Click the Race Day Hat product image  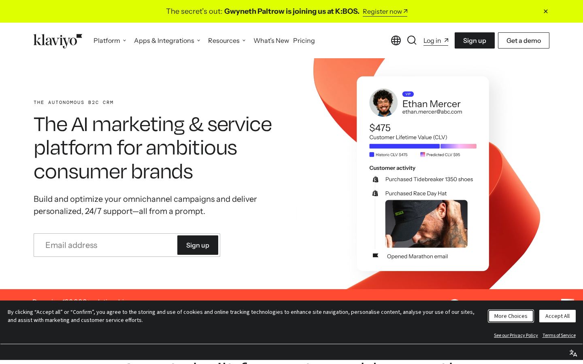426,224
